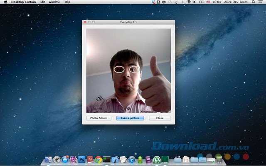Open Spotlight search magnifier
This screenshot has height=166, width=266.
point(254,2)
